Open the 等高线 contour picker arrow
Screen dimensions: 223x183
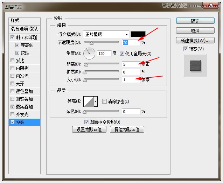(96, 101)
